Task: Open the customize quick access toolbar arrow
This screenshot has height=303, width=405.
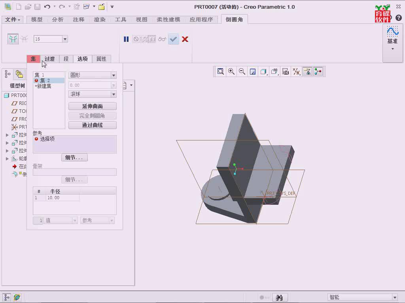Action: pos(112,7)
